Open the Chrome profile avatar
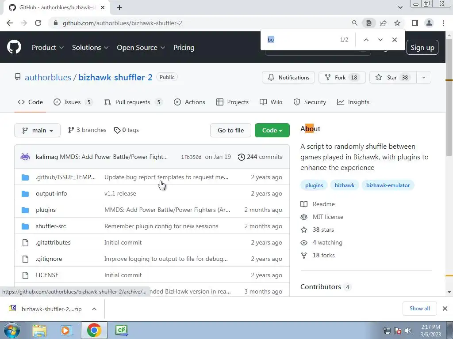 [429, 23]
